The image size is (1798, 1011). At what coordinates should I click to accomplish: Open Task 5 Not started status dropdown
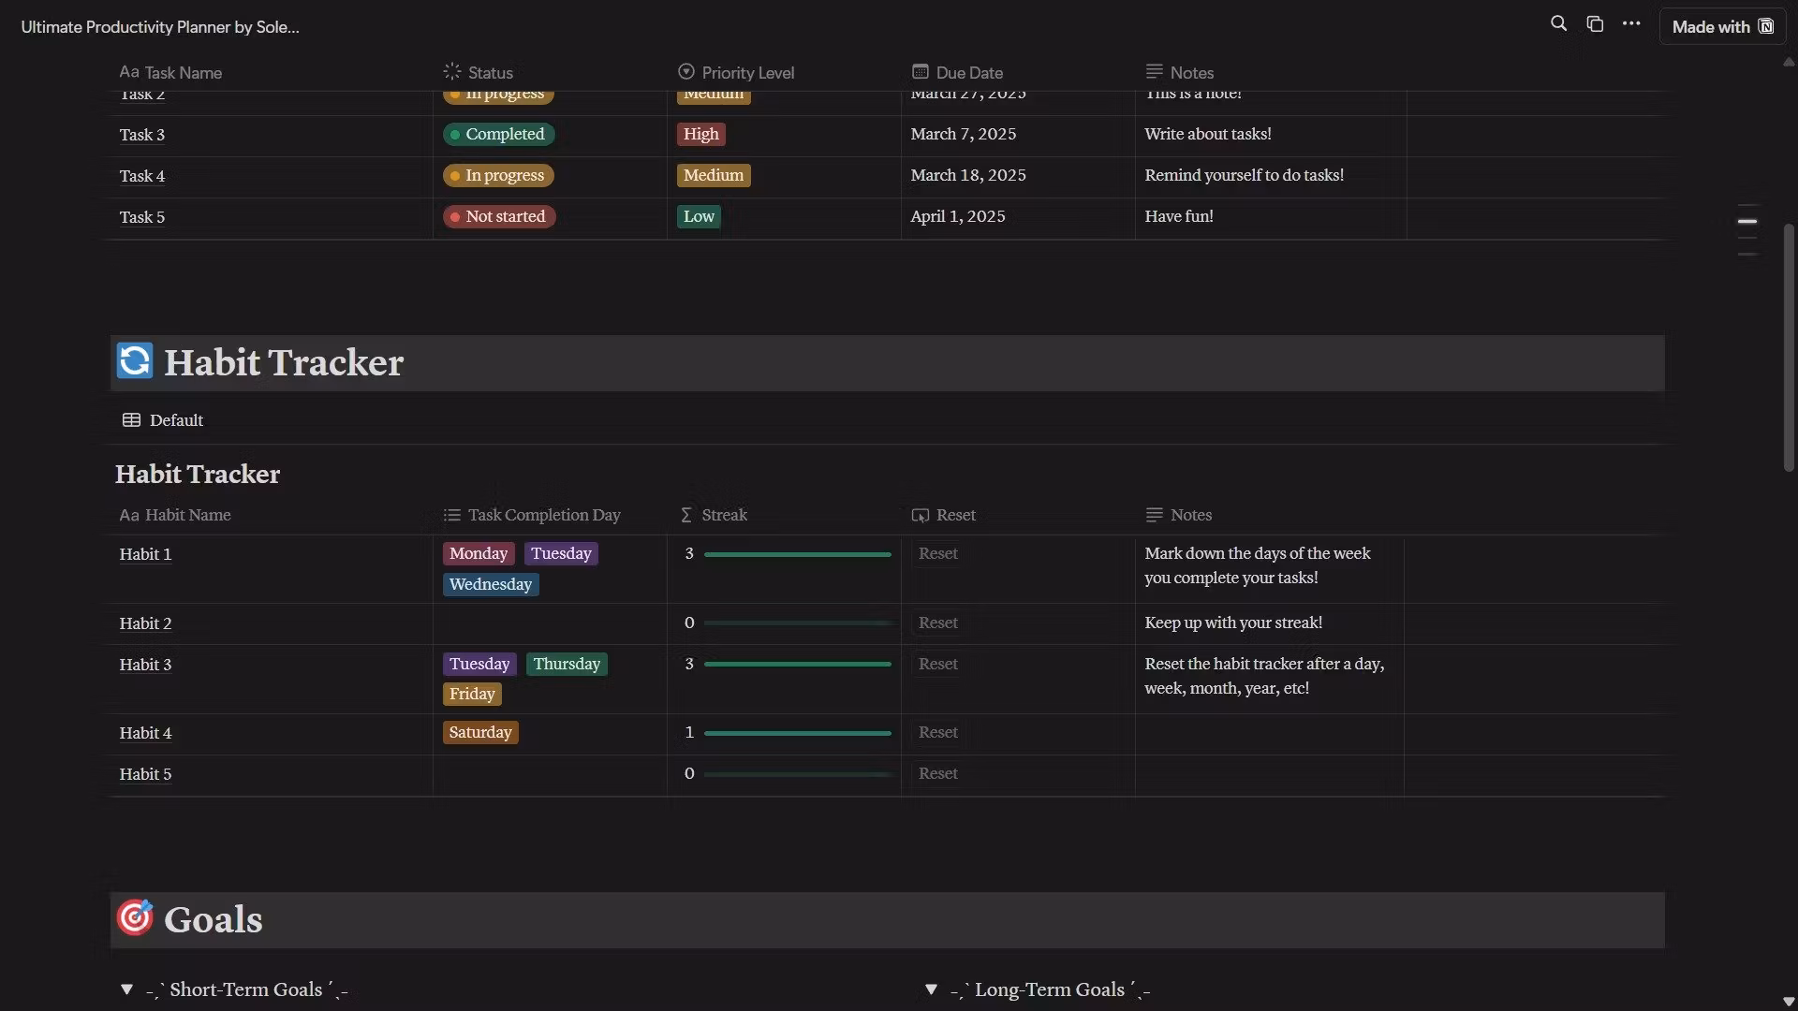499,216
